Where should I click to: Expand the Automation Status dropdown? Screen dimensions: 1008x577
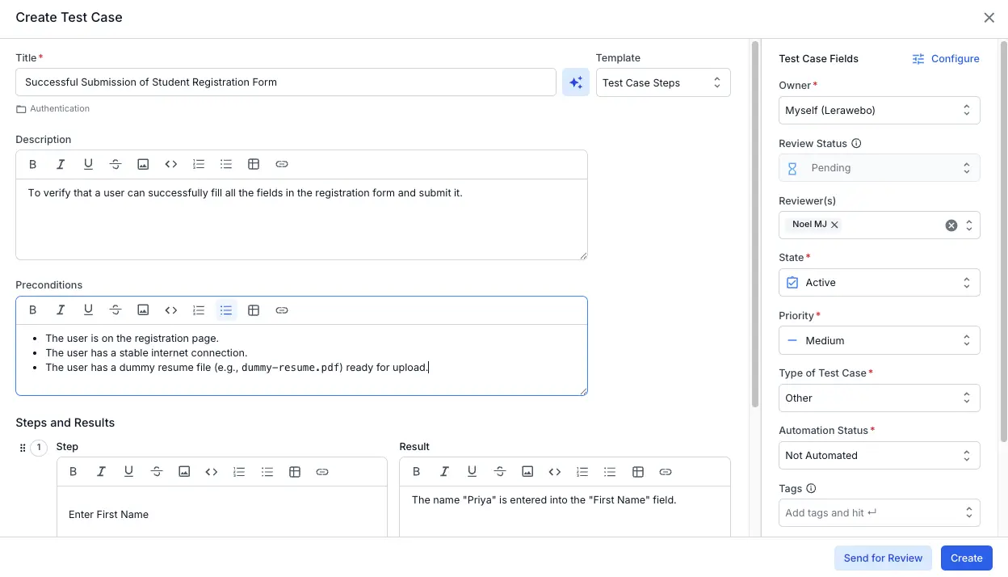(x=879, y=456)
